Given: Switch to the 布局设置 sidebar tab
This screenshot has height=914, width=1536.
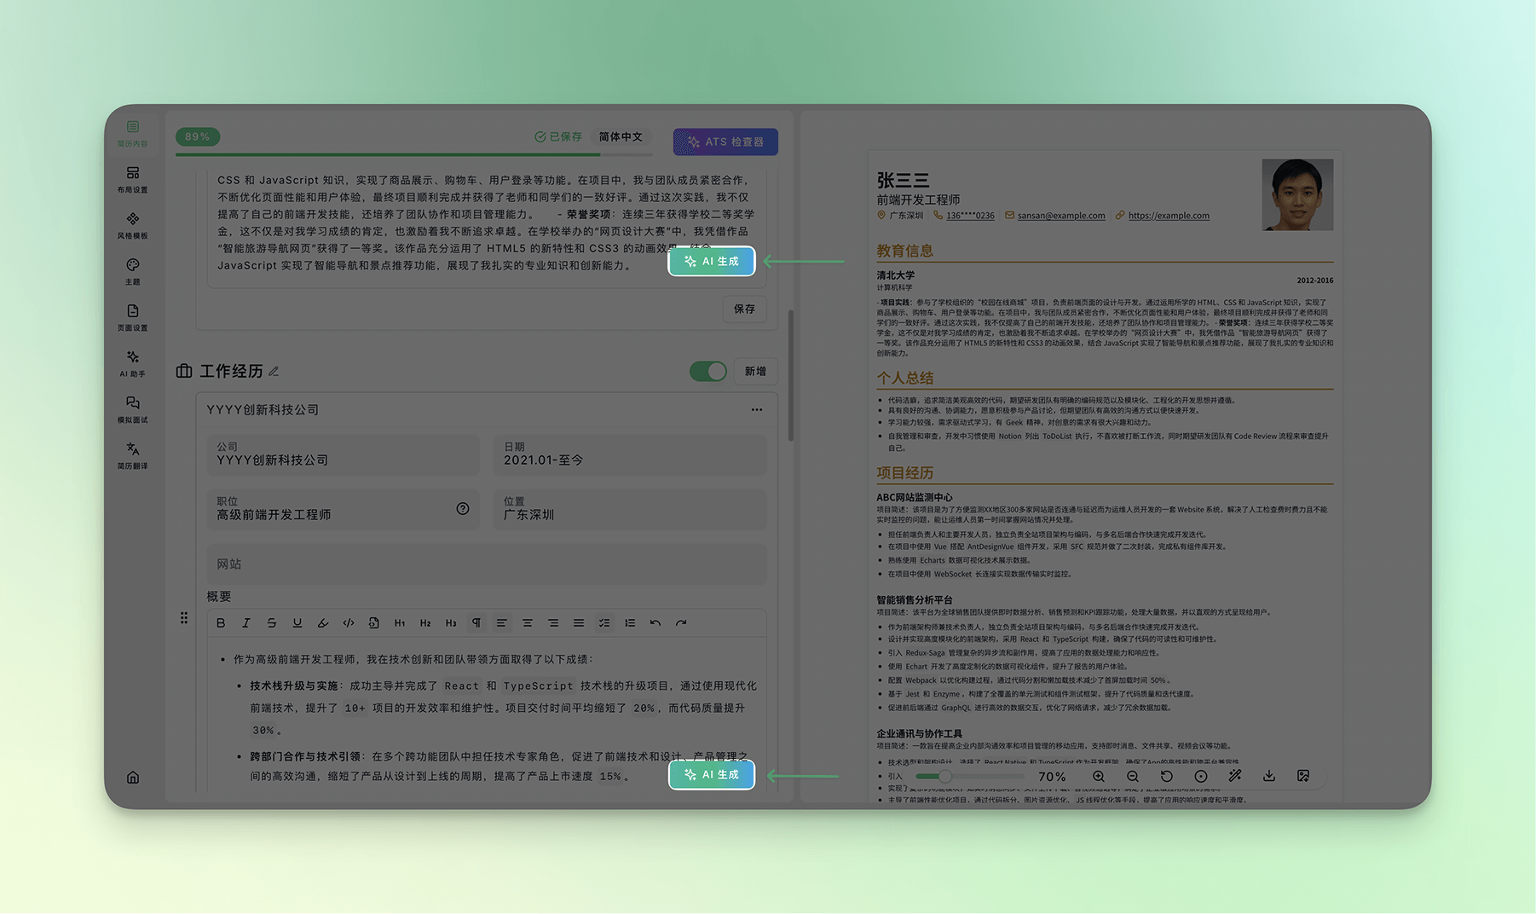Looking at the screenshot, I should [132, 179].
